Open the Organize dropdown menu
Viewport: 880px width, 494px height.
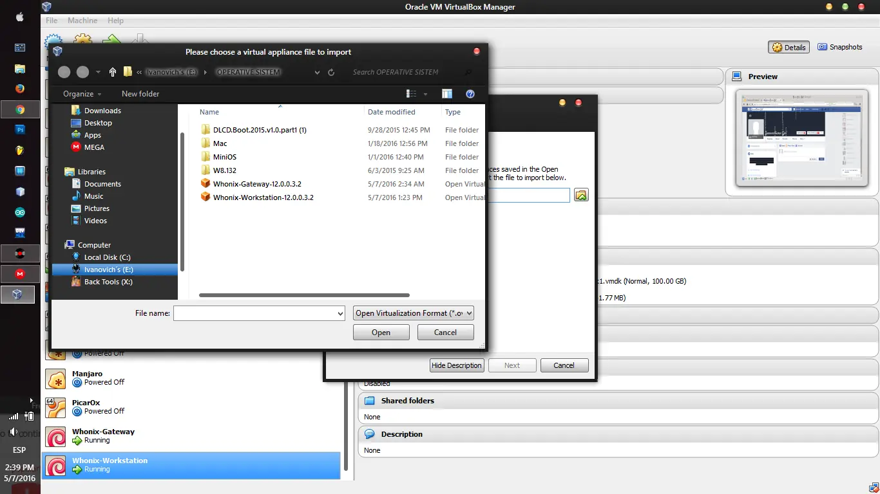(82, 94)
